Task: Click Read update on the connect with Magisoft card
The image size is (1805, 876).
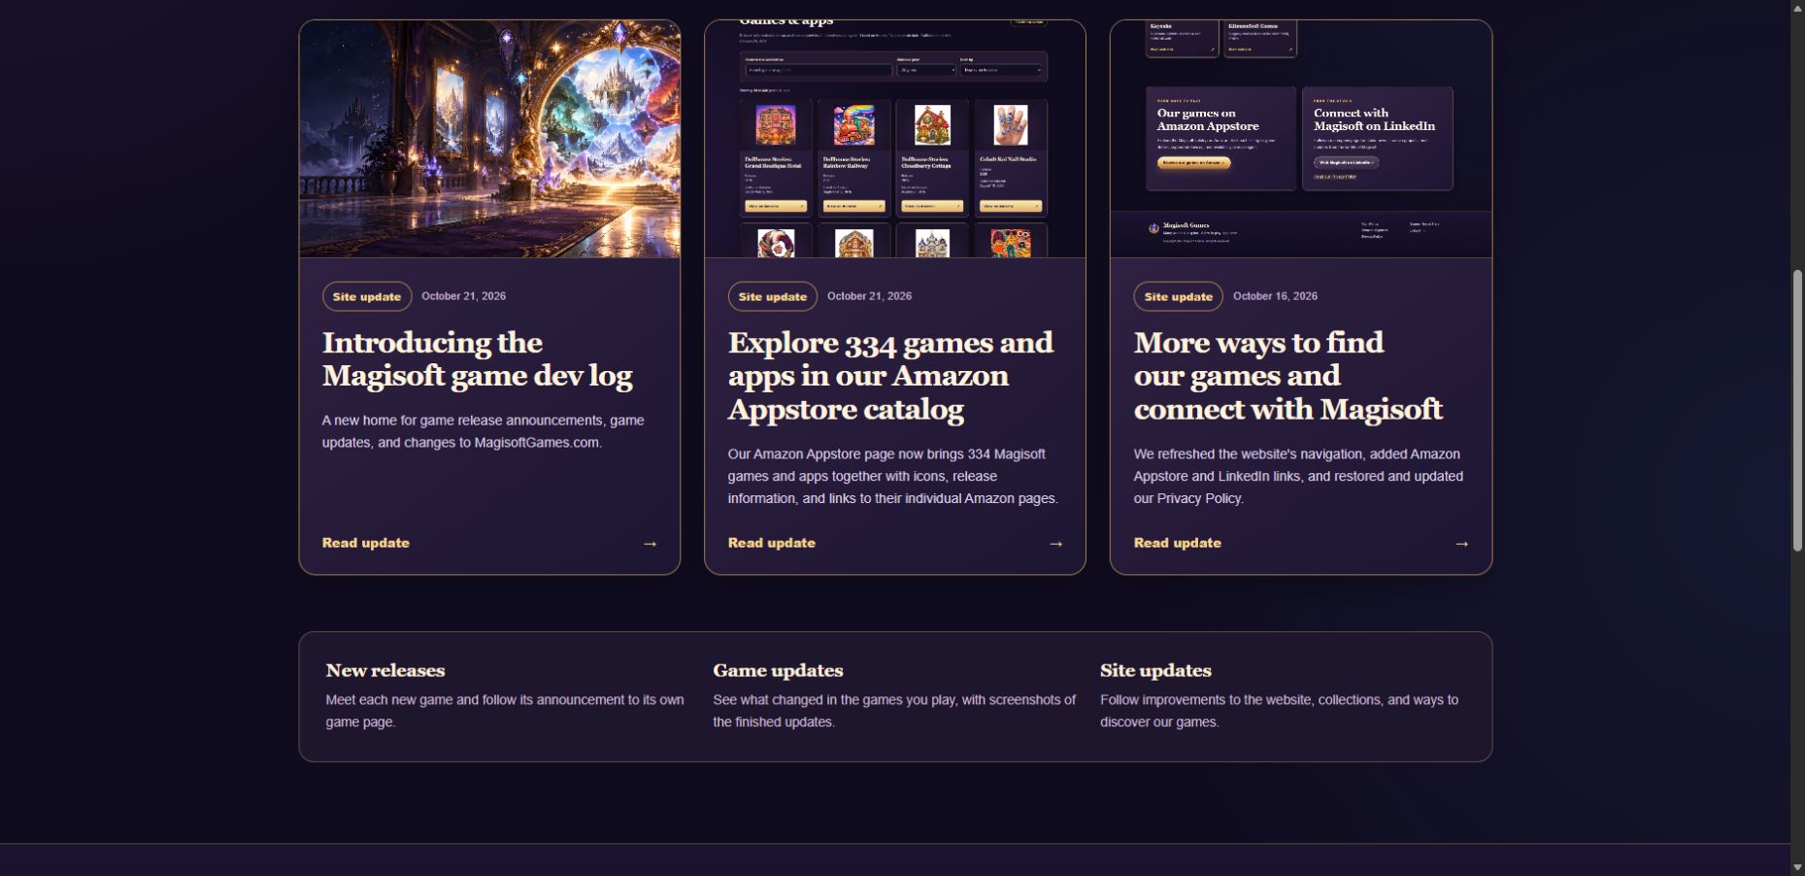Action: (x=1178, y=543)
